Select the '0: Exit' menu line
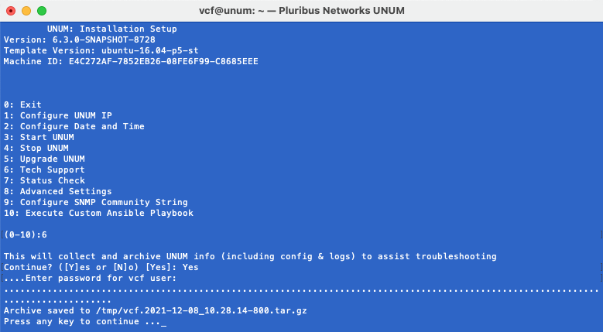 pos(22,104)
